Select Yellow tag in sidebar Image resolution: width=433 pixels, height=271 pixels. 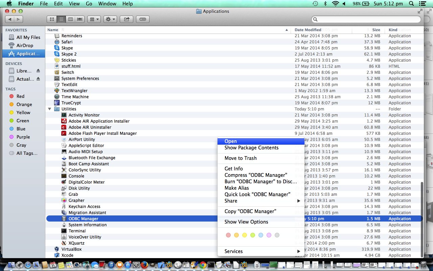click(x=23, y=112)
